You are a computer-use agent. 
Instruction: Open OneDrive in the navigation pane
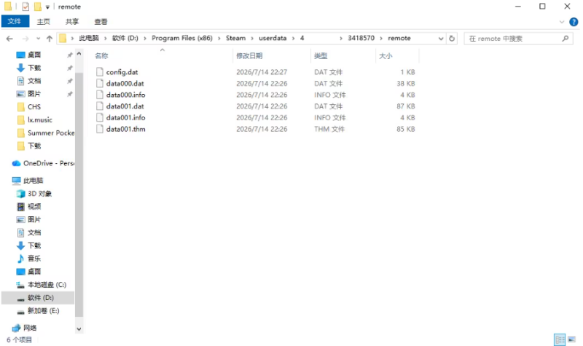[x=43, y=163]
